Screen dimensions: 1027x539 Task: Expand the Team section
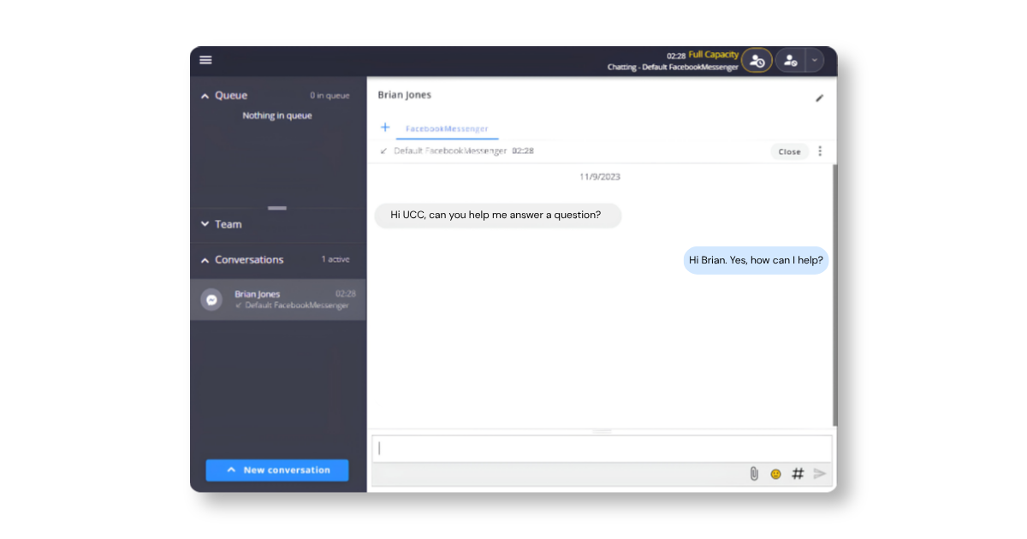[x=205, y=224]
